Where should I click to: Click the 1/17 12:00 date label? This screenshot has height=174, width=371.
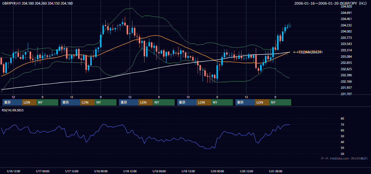[72, 171]
